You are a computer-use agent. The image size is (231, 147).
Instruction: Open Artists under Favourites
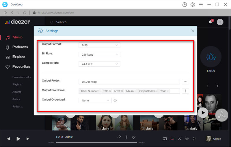pos(16,99)
